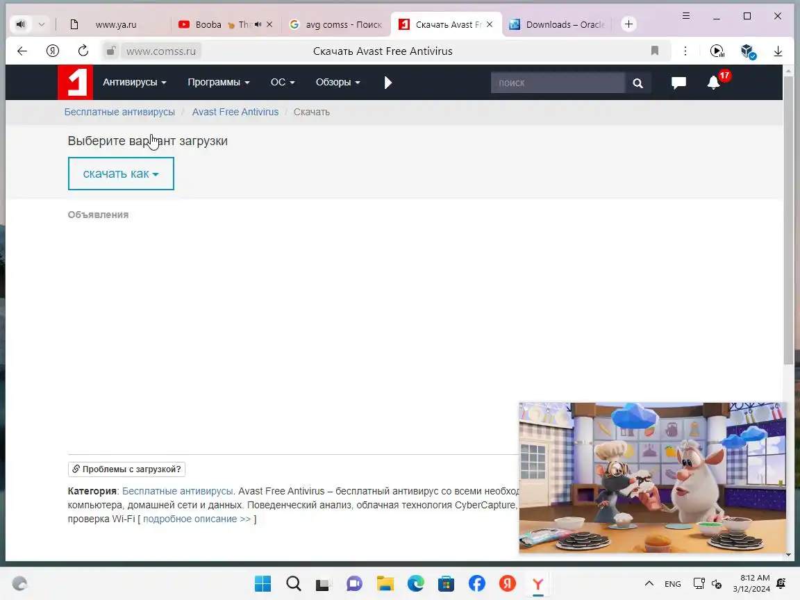Click the www.comss.ru address field

click(160, 51)
